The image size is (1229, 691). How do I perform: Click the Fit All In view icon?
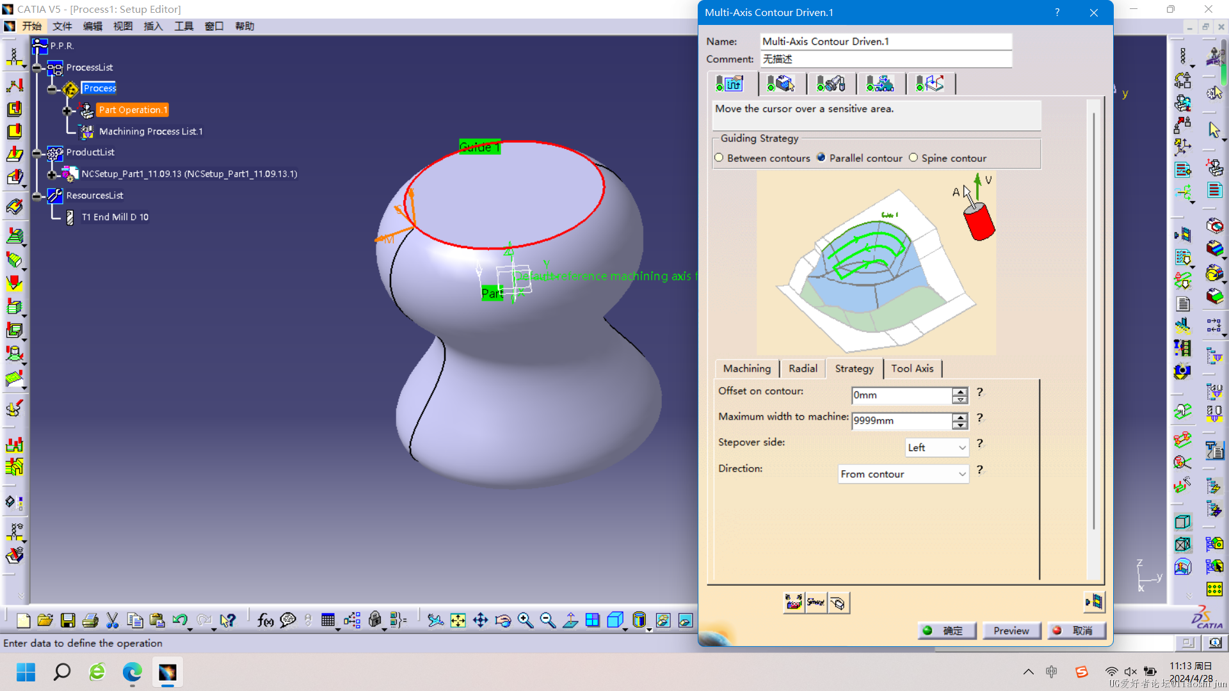click(458, 620)
